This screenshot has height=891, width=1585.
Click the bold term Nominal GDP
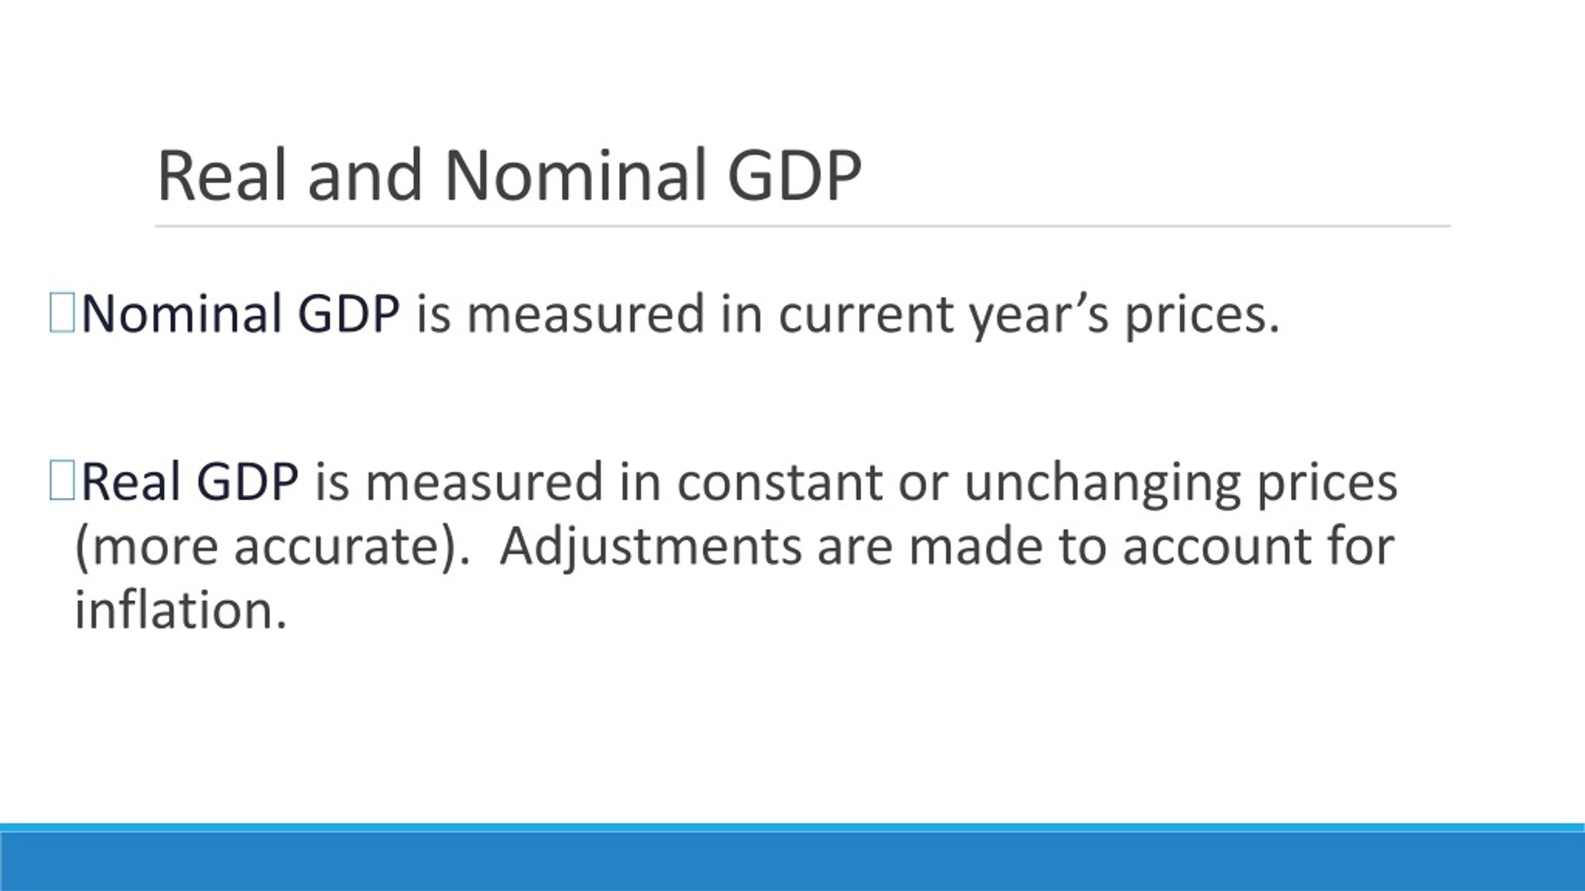click(x=240, y=314)
